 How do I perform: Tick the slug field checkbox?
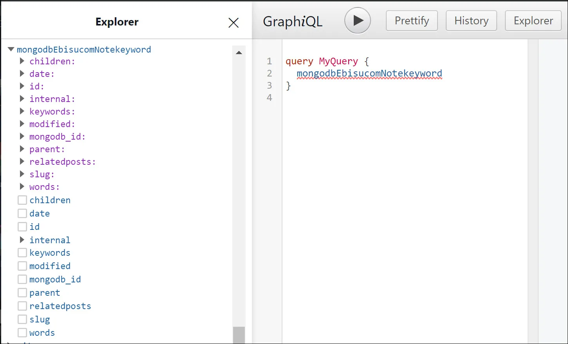[22, 319]
